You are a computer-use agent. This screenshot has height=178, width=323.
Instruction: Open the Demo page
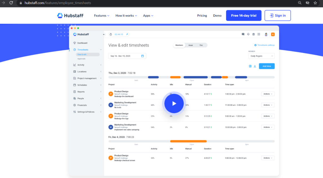217,15
